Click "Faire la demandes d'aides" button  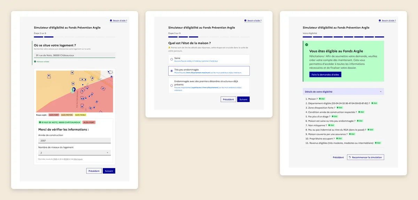click(x=325, y=75)
